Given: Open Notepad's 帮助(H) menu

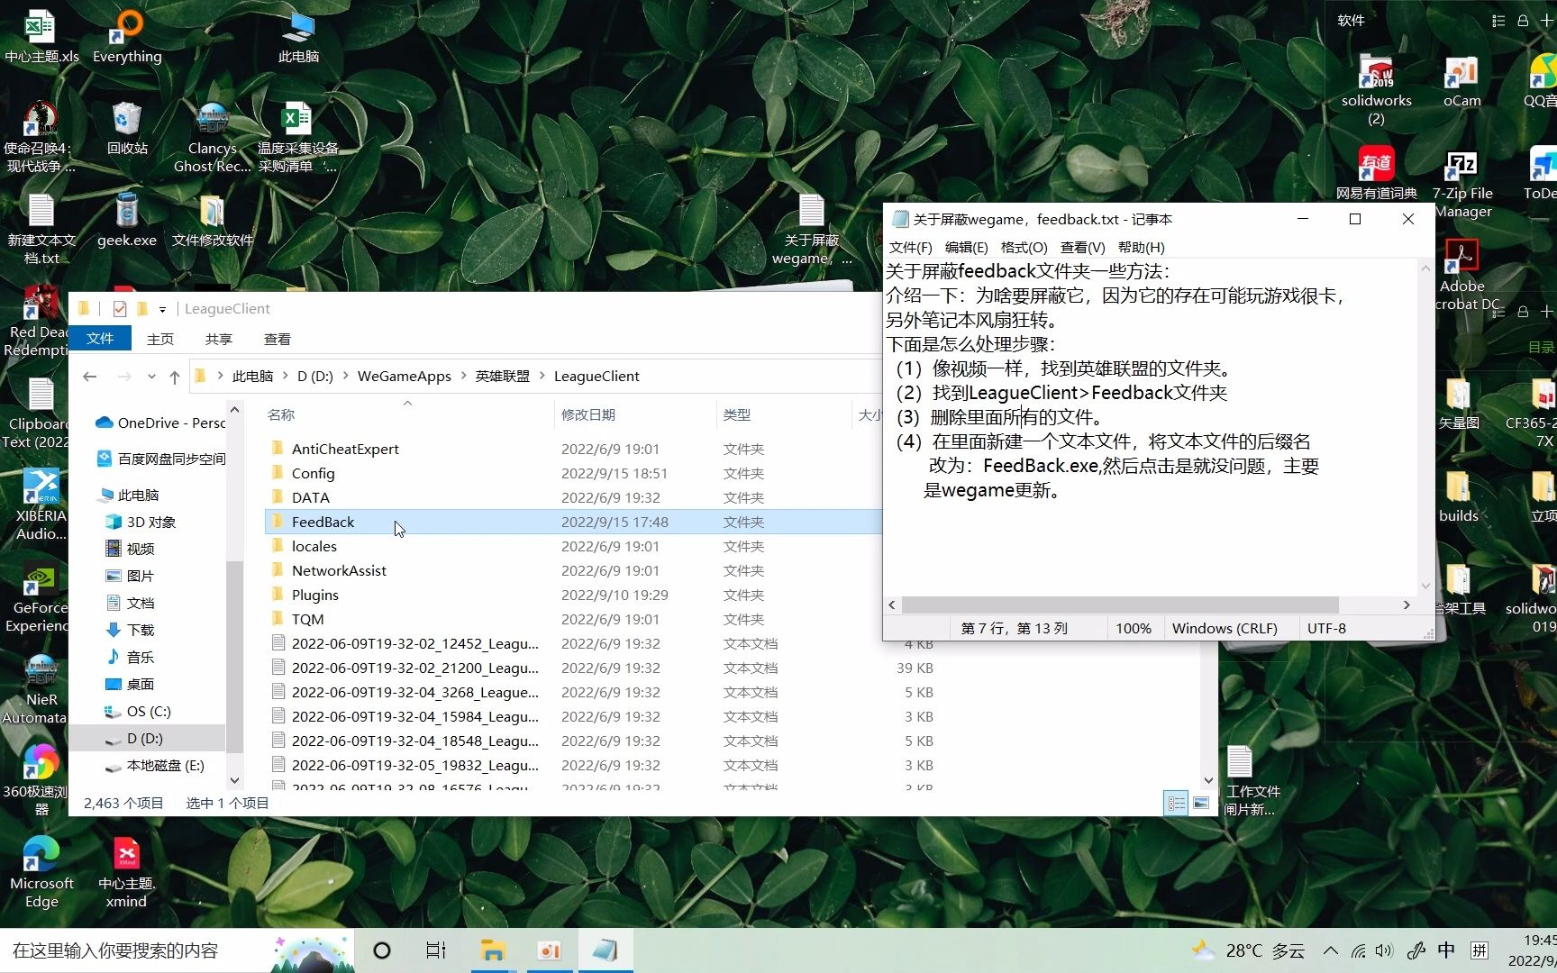Looking at the screenshot, I should point(1142,247).
